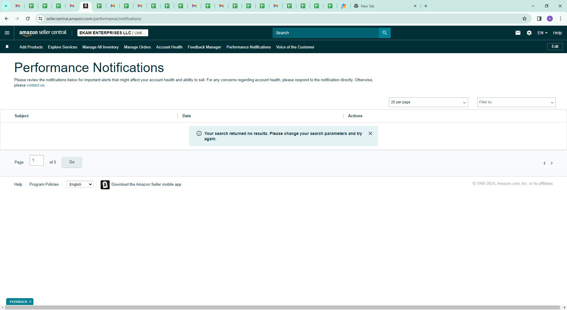The width and height of the screenshot is (567, 310).
Task: Click the Date column header
Action: point(187,116)
